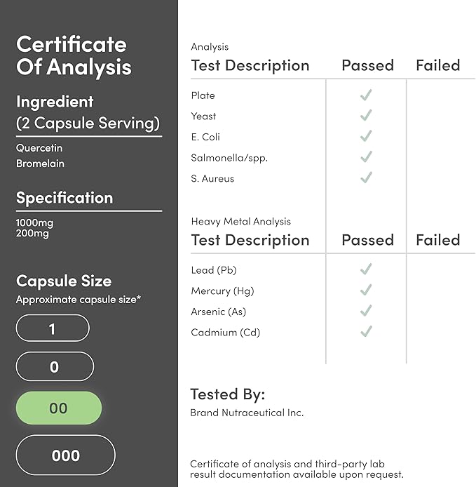Click the E. Coli passed checkmark
476x487 pixels.
click(365, 137)
